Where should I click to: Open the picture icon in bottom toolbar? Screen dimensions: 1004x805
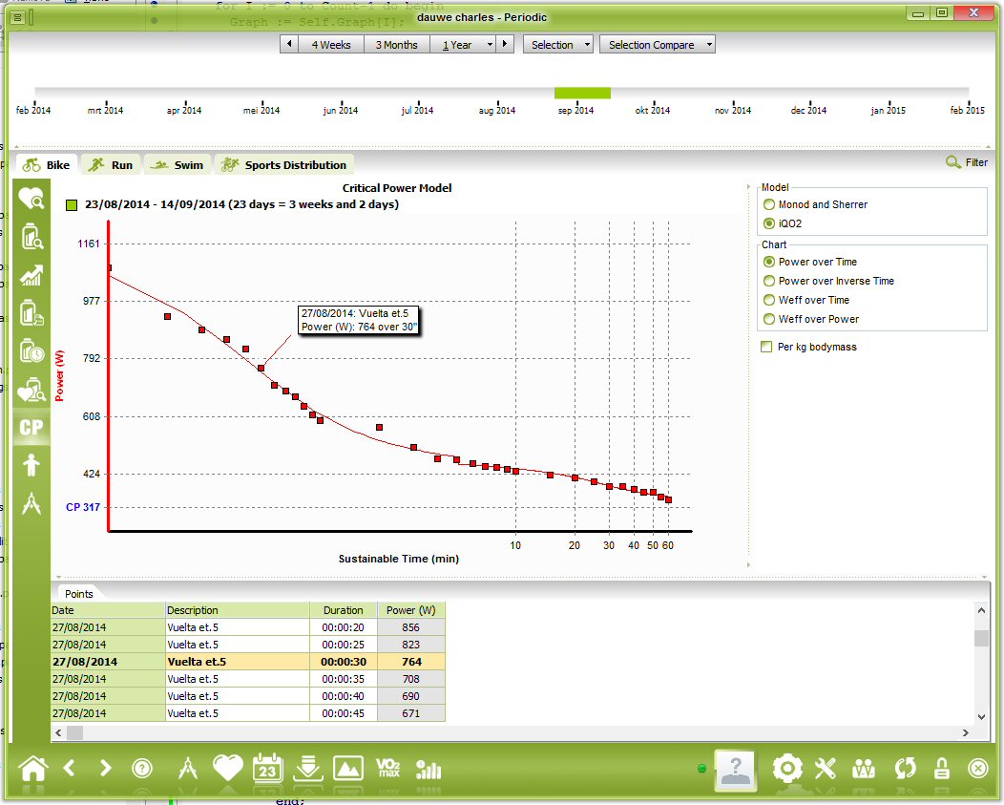pyautogui.click(x=347, y=768)
